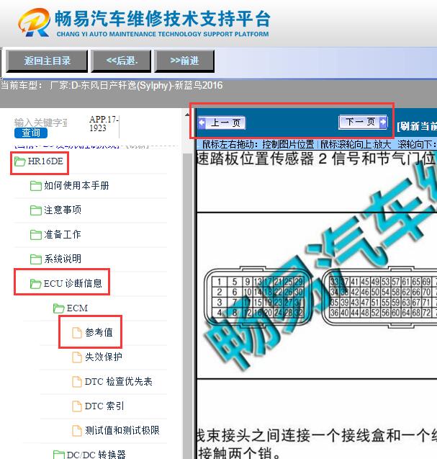Viewport: 437px width, 459px height.
Task: Open the DTC 检查优先表 entry
Action: click(119, 381)
